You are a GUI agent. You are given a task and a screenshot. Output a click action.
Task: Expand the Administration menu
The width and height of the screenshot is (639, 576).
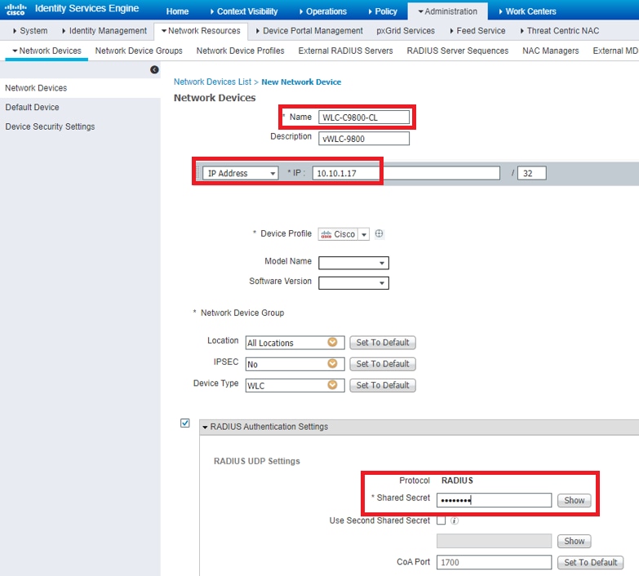pos(447,11)
